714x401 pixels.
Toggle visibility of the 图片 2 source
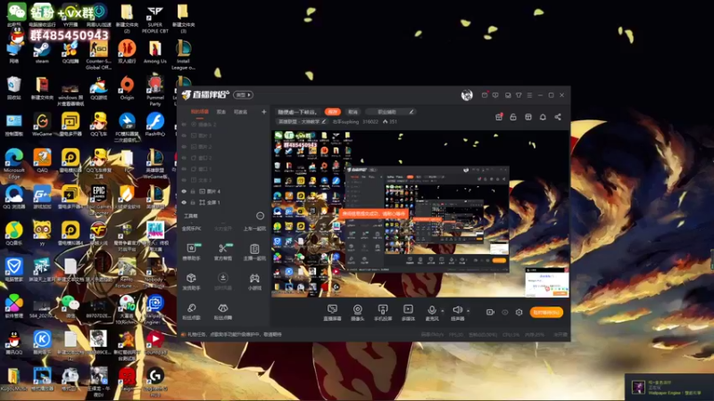184,146
